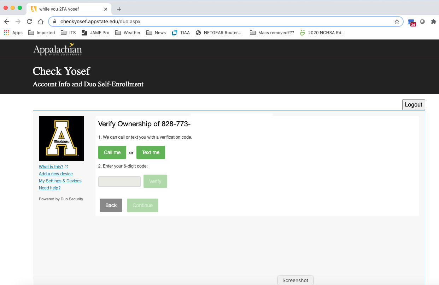Open the 'Need help?' link
Viewport: 439px width, 285px height.
pos(50,188)
